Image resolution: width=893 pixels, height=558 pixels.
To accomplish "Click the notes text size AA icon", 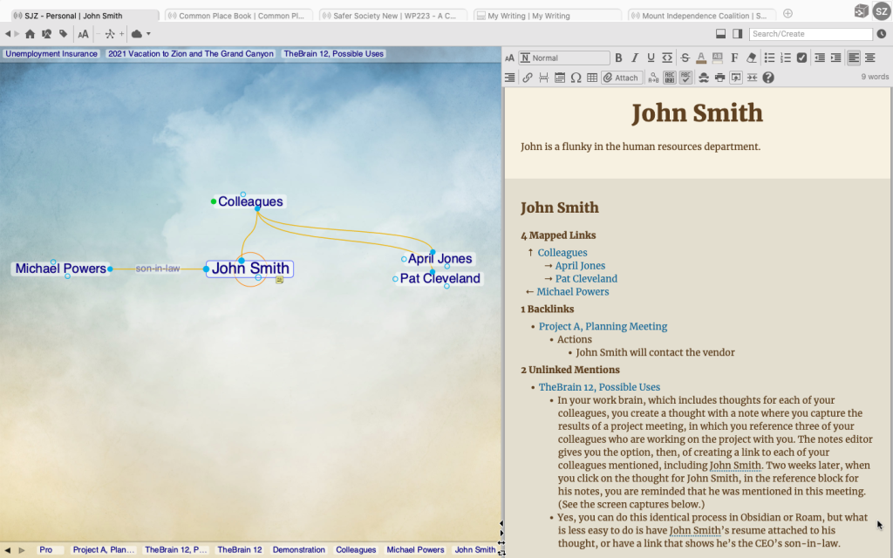I will tap(509, 58).
